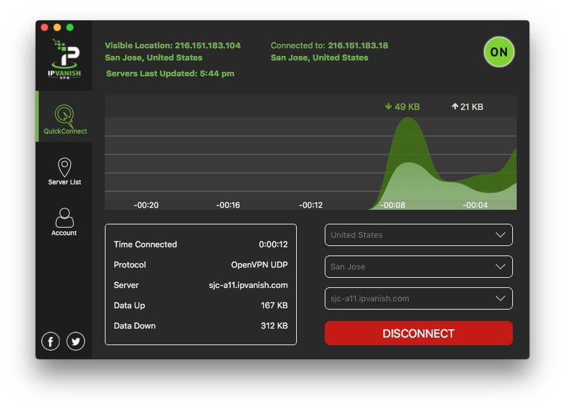Click the Data Down value 312 KB
This screenshot has width=565, height=410.
pyautogui.click(x=274, y=325)
